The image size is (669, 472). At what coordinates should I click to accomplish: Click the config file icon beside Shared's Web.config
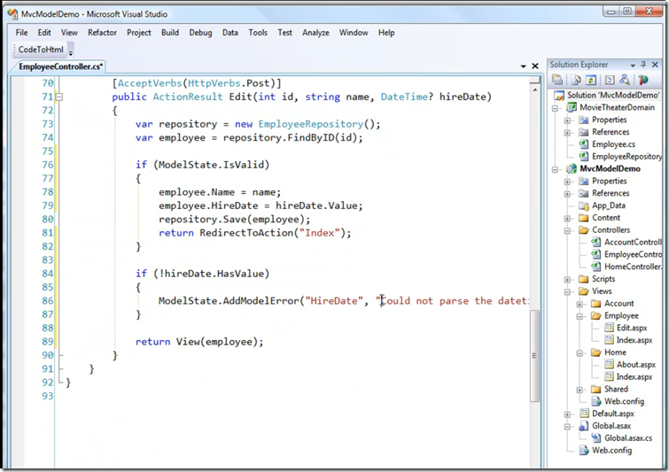[596, 401]
